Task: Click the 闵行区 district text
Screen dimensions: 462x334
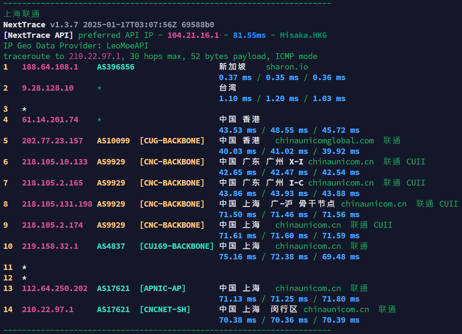Action: [x=284, y=309]
